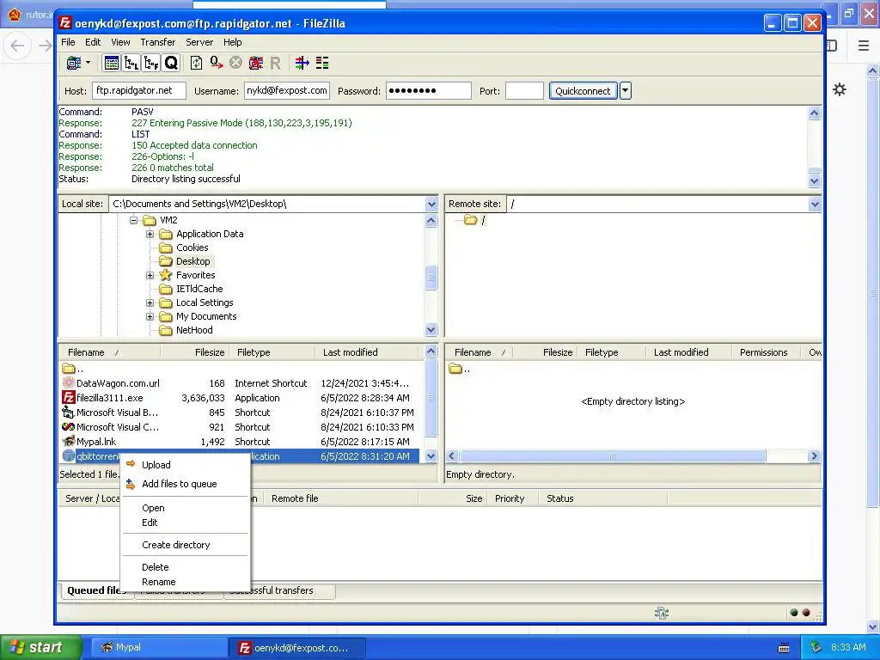This screenshot has height=660, width=880.
Task: Click the Favorites star folder icon
Action: [x=165, y=275]
